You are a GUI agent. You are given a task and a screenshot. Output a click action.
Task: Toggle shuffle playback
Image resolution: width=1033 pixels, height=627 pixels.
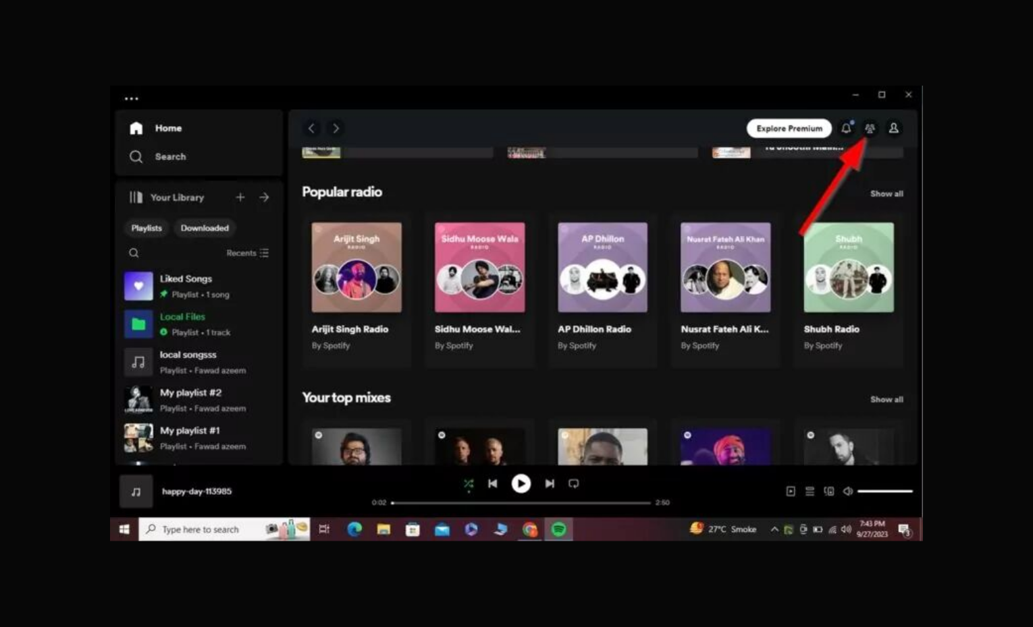point(469,483)
